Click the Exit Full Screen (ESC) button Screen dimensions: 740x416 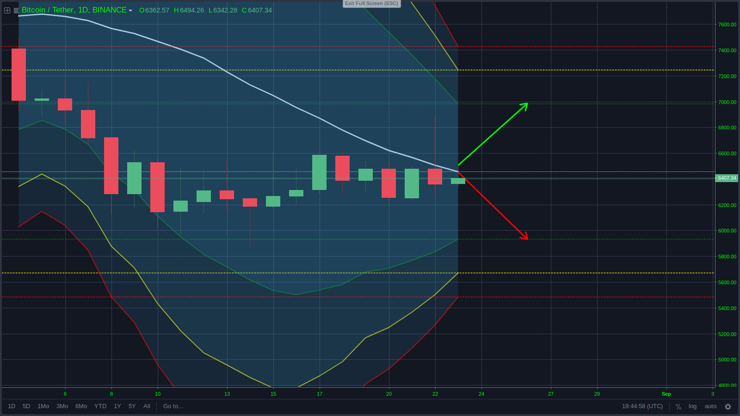tap(371, 3)
